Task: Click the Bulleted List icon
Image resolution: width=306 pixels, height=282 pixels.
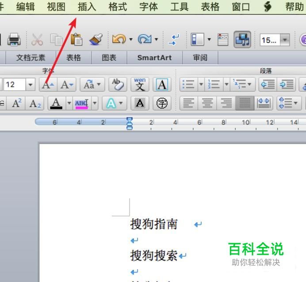Action: (188, 85)
